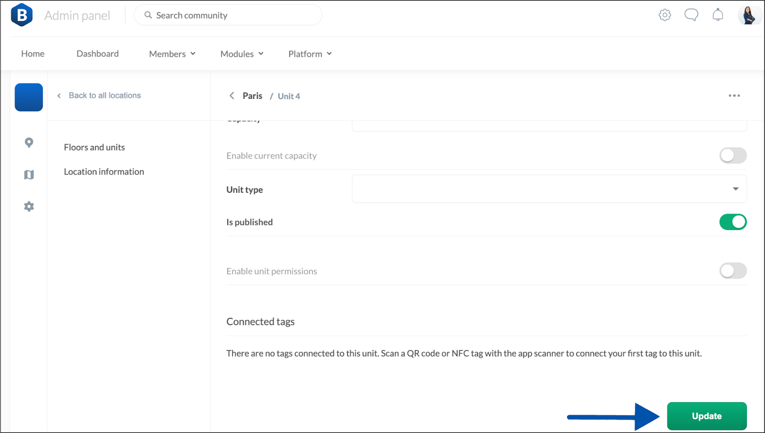This screenshot has width=765, height=433.
Task: Open Floors and units section
Action: (x=94, y=148)
